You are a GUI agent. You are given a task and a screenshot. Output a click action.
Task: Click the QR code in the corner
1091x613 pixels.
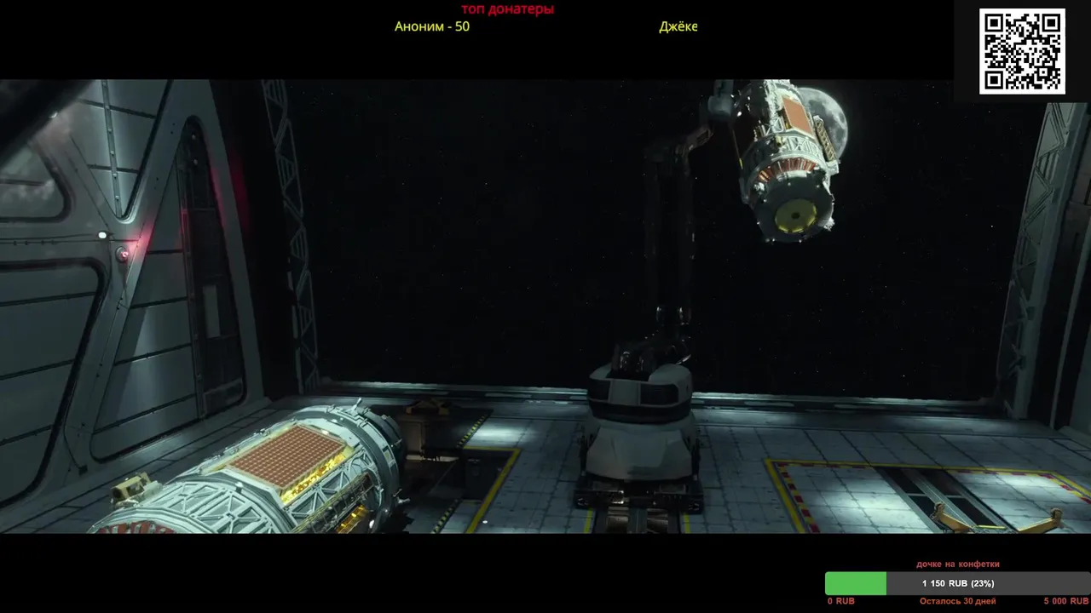click(1022, 51)
